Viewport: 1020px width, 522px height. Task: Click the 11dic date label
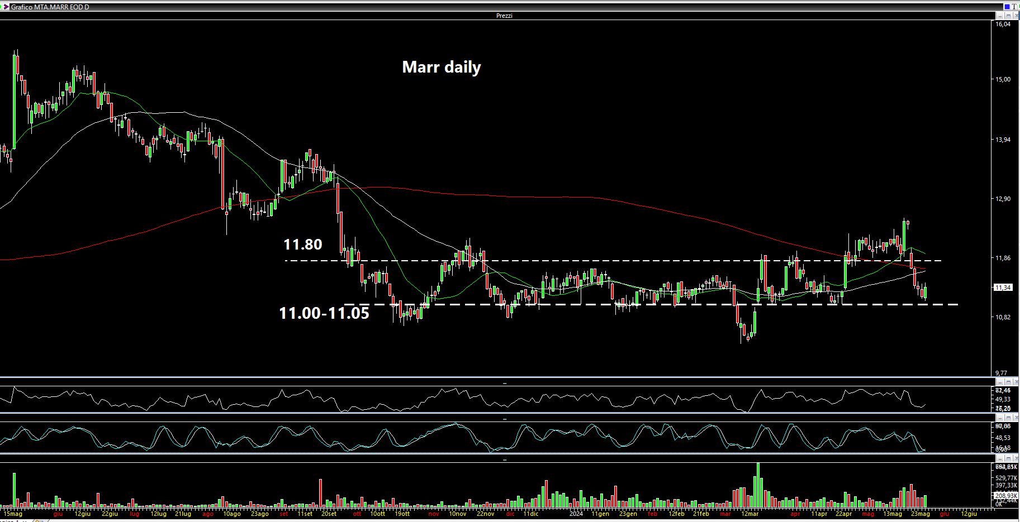point(531,514)
